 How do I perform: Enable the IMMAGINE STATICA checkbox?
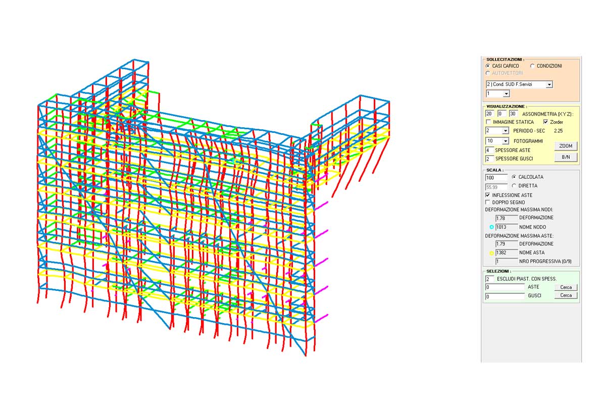click(x=488, y=122)
